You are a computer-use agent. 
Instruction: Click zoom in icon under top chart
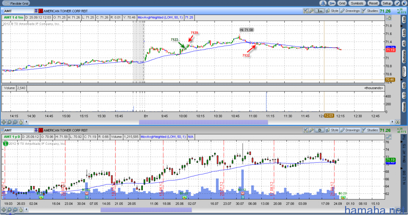tap(9, 122)
